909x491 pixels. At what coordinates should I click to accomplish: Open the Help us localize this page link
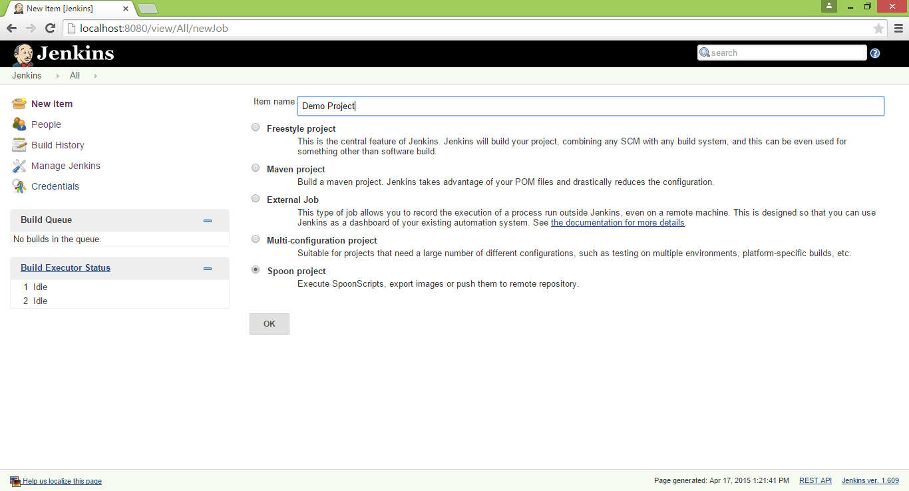[x=62, y=481]
